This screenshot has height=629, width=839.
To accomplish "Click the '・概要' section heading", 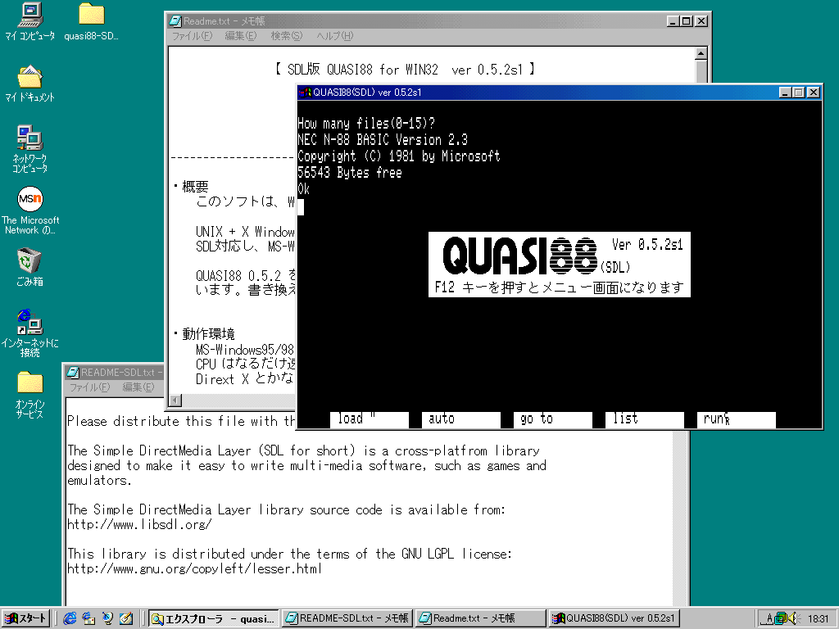I will [x=191, y=186].
